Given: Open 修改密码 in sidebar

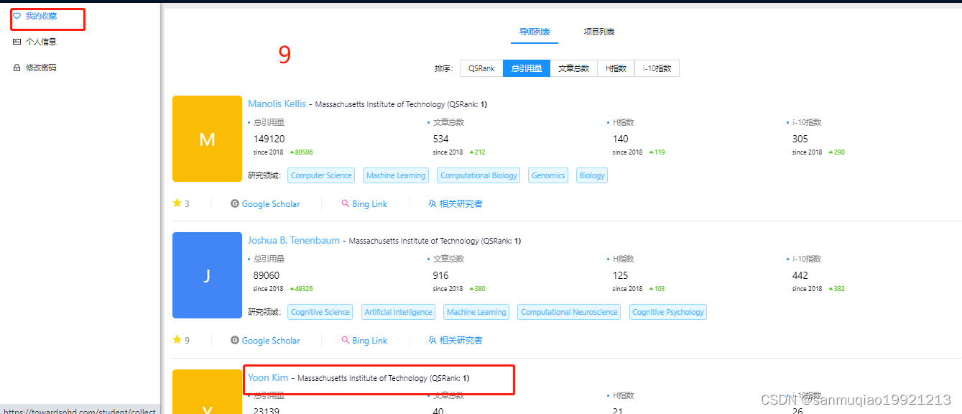Looking at the screenshot, I should click(41, 68).
